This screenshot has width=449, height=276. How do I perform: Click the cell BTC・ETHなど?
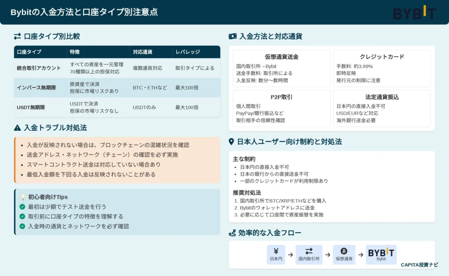150,88
